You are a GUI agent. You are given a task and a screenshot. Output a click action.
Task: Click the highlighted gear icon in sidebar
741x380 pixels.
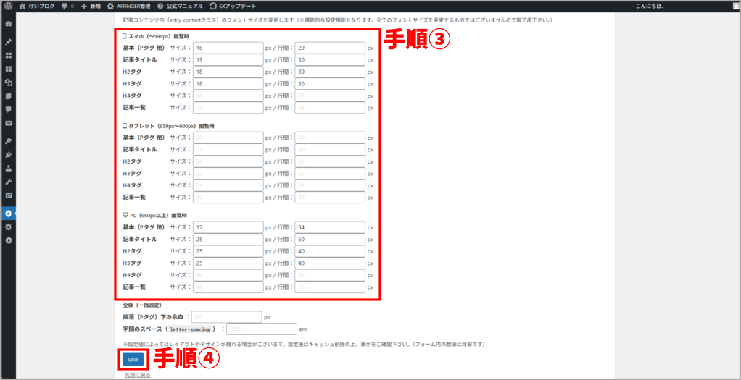coord(9,214)
